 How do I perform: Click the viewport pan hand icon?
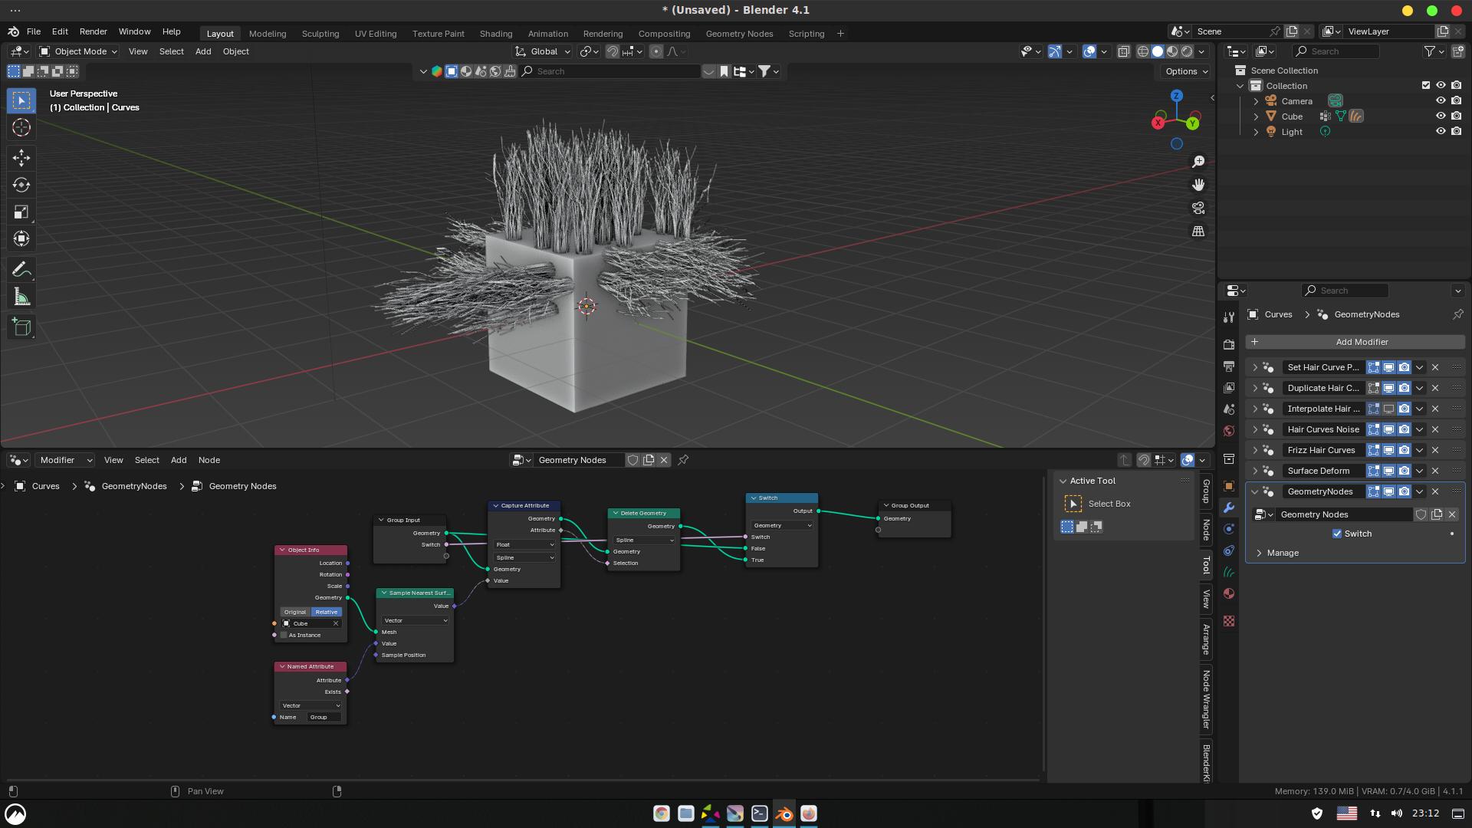click(1198, 185)
